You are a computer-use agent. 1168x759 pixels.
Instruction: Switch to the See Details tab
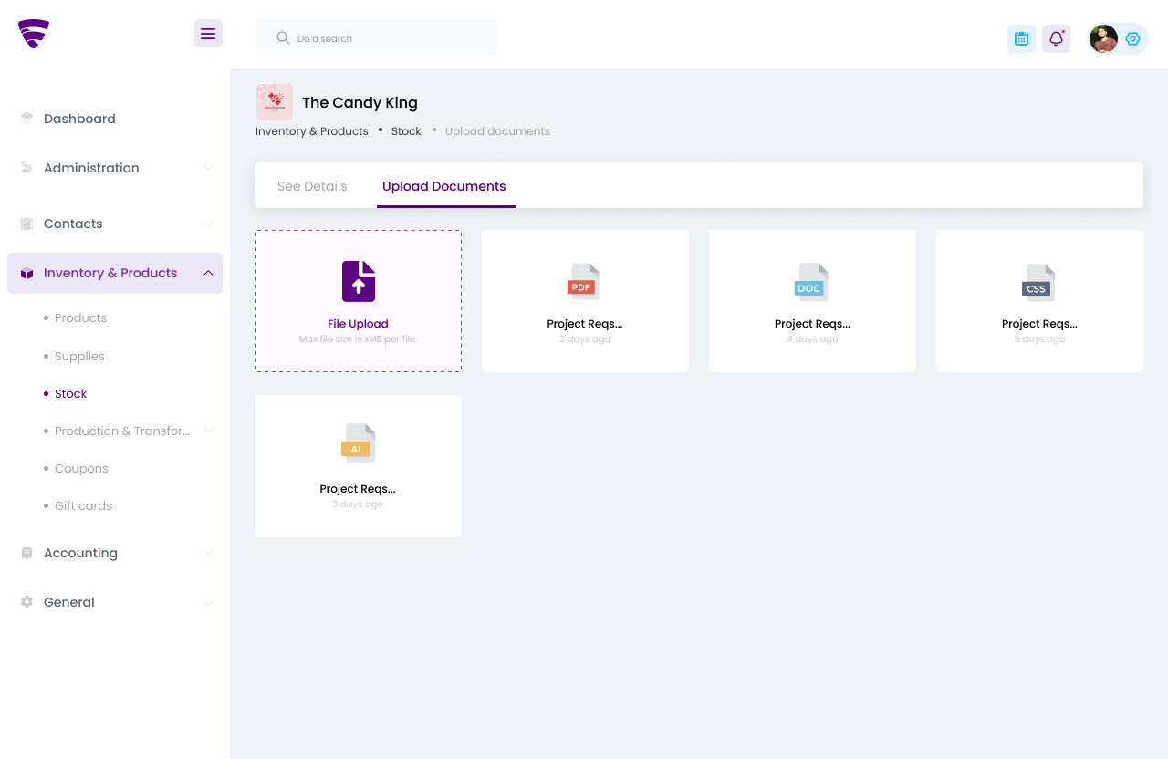click(312, 186)
